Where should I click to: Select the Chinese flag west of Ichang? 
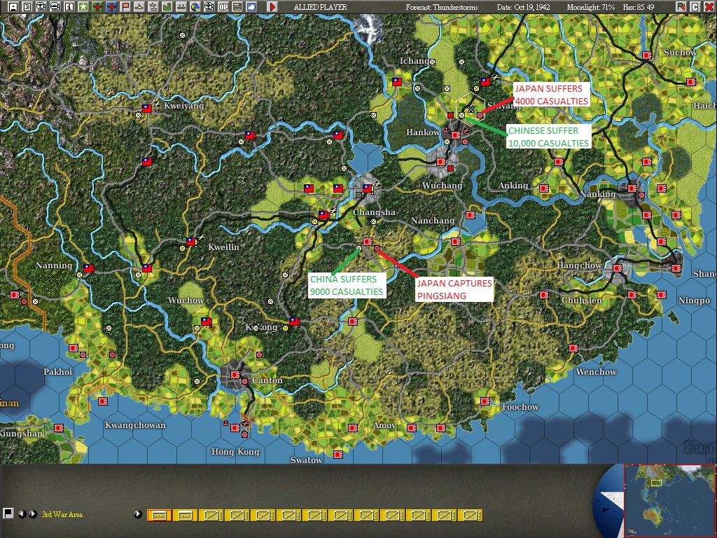(x=397, y=82)
